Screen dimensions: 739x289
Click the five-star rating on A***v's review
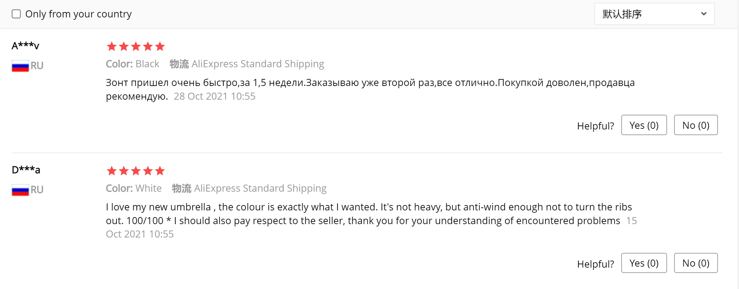click(135, 46)
